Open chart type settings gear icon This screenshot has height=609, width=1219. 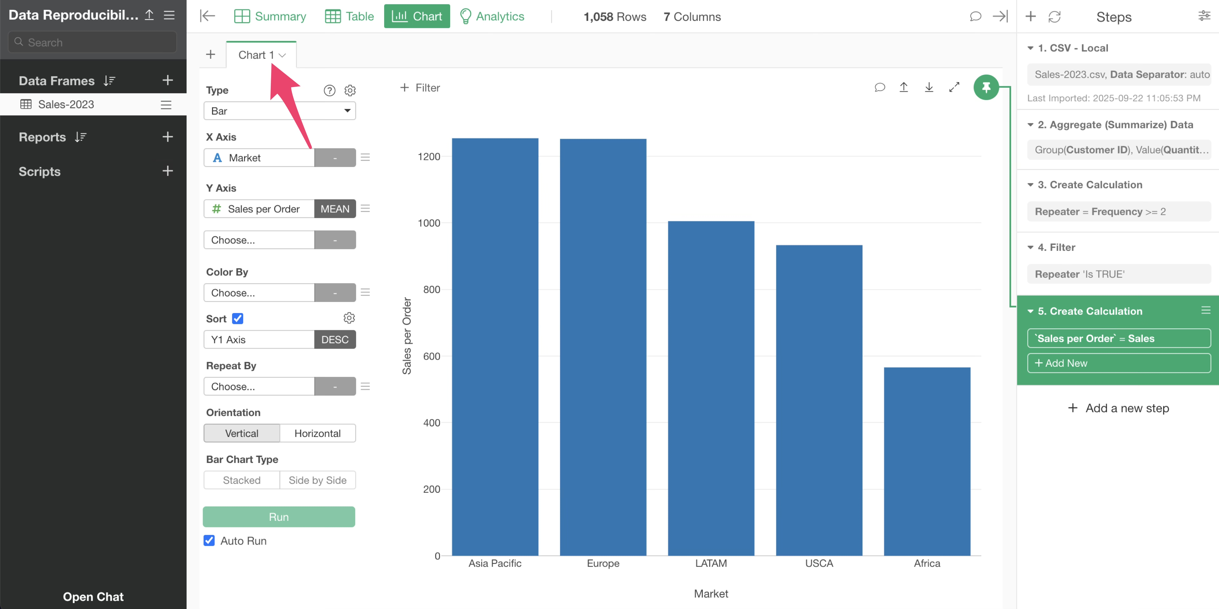(x=350, y=90)
